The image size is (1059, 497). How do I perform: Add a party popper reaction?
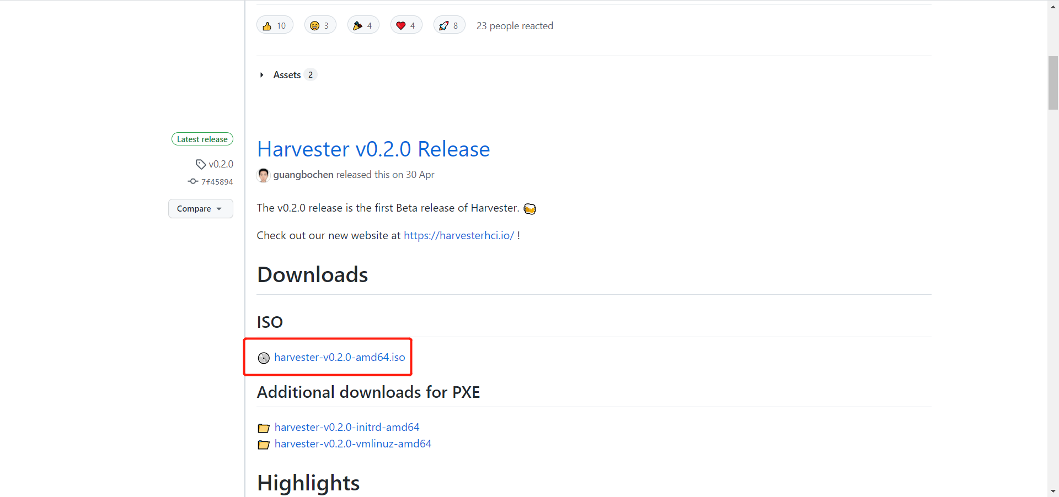pos(363,25)
